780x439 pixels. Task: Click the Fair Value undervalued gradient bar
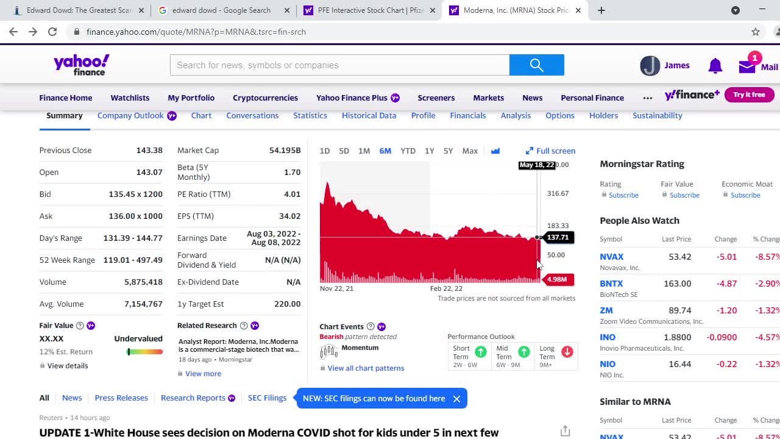[x=145, y=352]
